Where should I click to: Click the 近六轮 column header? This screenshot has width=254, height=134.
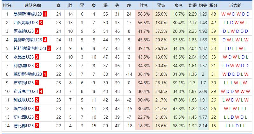coord(235,5)
